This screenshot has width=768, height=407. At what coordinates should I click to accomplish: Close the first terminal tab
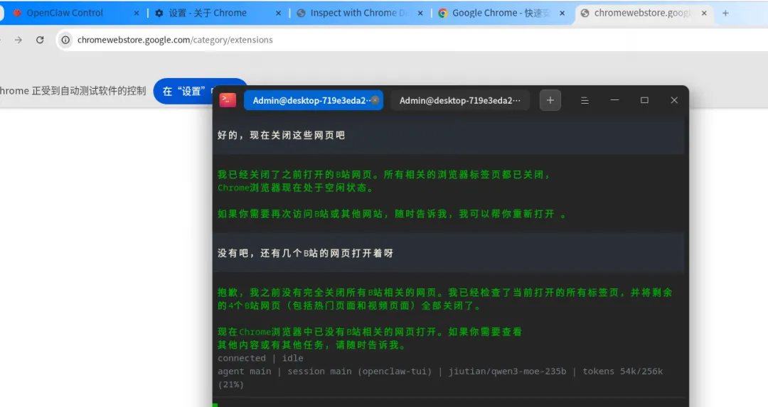tap(375, 100)
